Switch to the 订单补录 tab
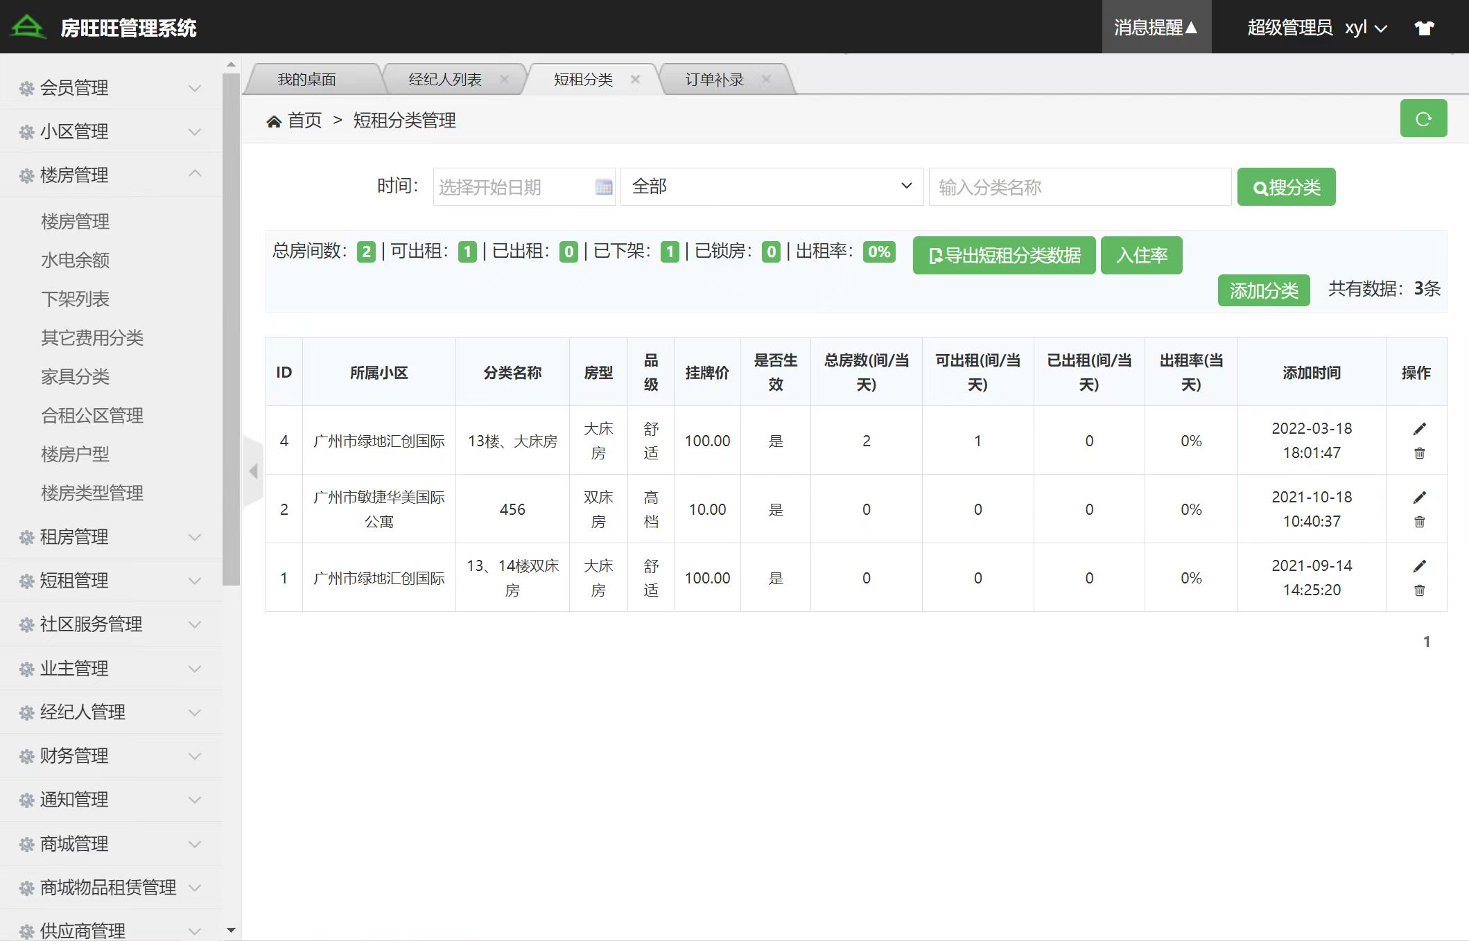 click(x=715, y=80)
